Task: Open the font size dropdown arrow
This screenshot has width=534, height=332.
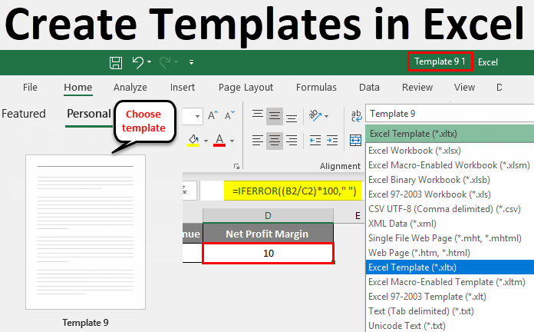Action: point(197,116)
